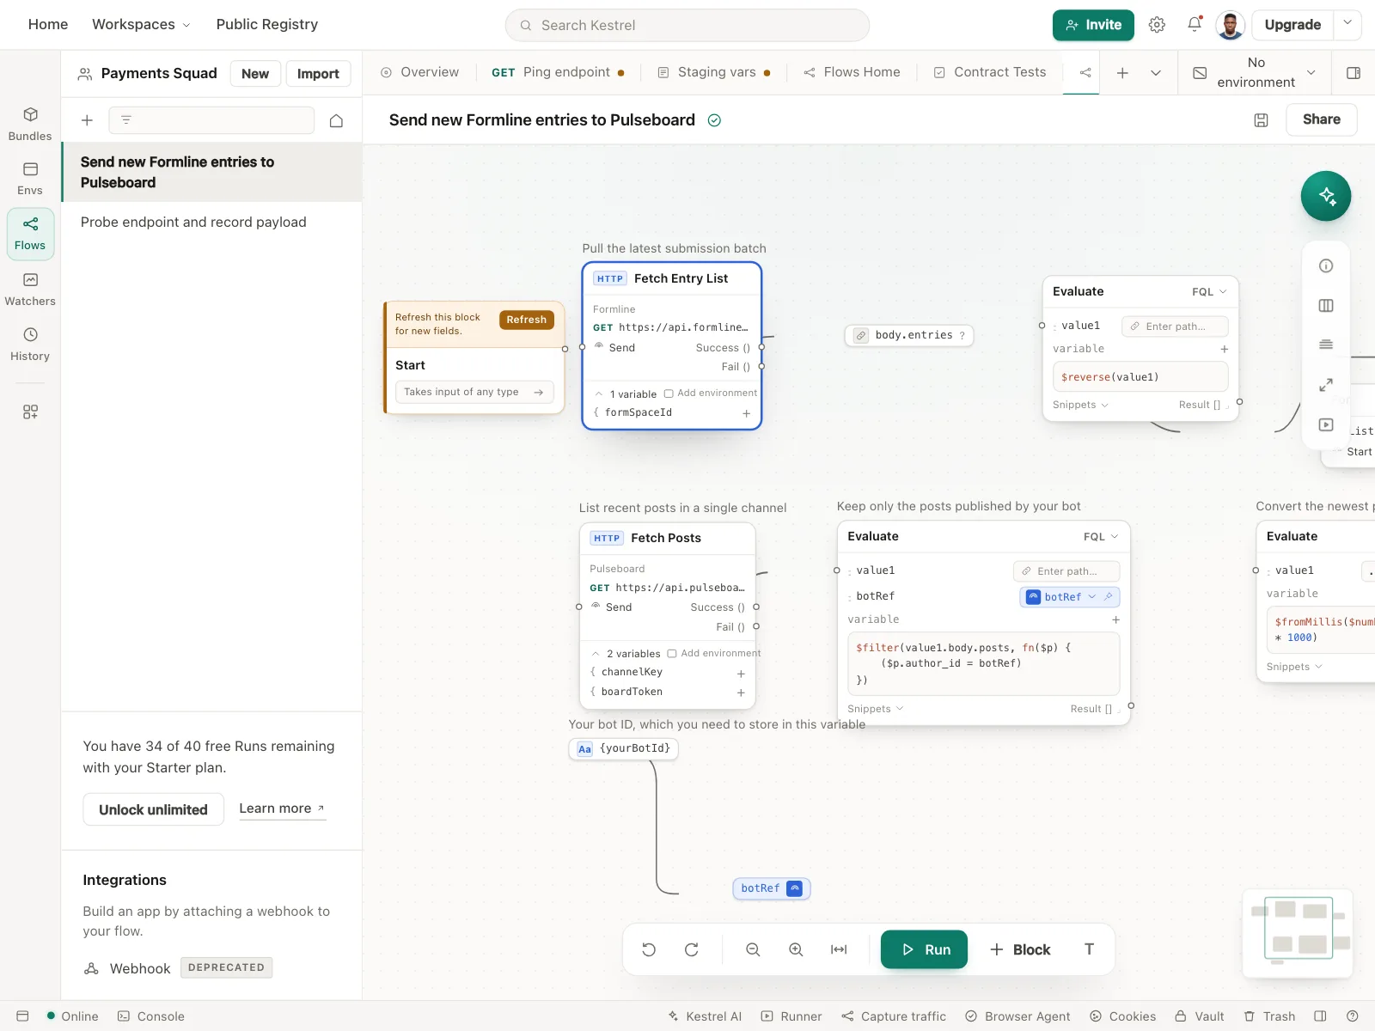Zoom out on the flow canvas

753,949
